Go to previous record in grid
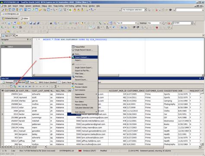Viewport: 205px width, 156px height. click(23, 86)
